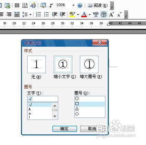The height and width of the screenshot is (145, 146).
Task: Open Word Help question mark icon
Action: coord(80,5)
